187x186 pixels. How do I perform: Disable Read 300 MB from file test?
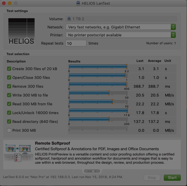click(x=9, y=104)
